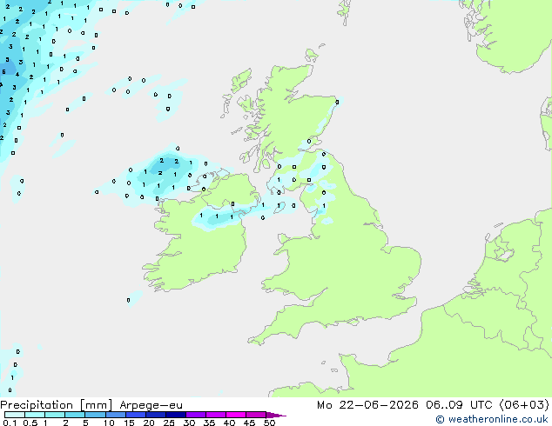Click the 'Arpege-eu' model name
Viewport: 552px width, 426px height.
click(x=151, y=405)
